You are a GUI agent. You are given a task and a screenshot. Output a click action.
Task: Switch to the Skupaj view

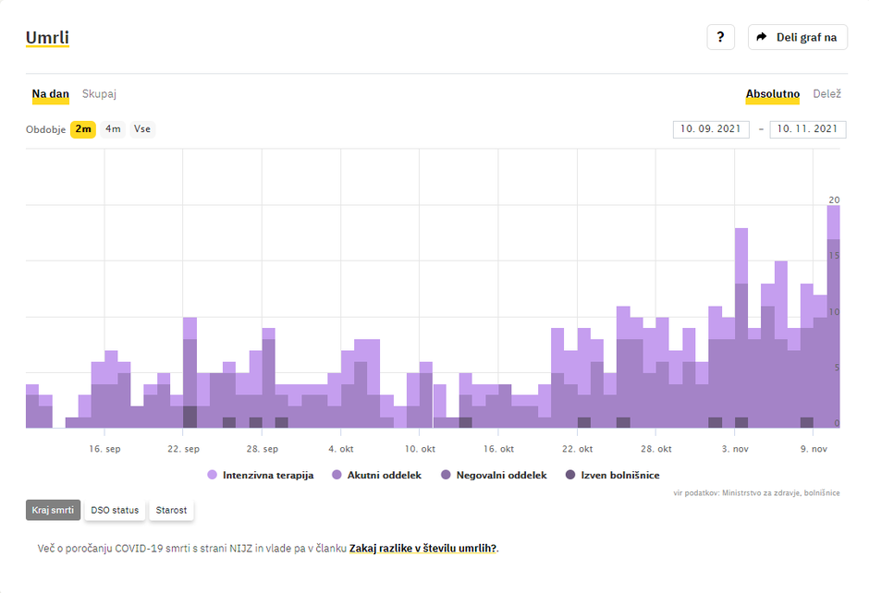(x=99, y=94)
